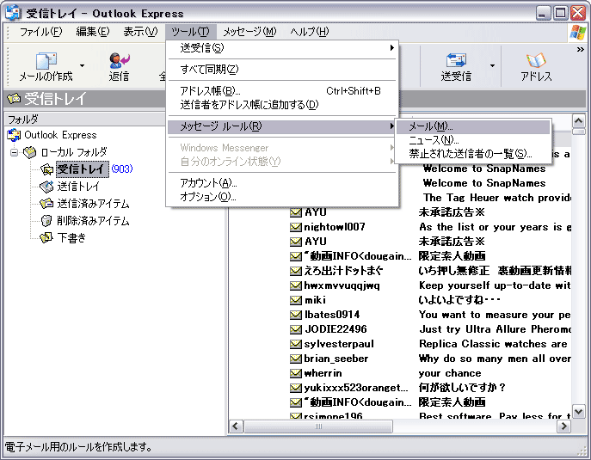This screenshot has width=591, height=460.
Task: Click the horizontal scrollbar left arrow
Action: tap(236, 426)
